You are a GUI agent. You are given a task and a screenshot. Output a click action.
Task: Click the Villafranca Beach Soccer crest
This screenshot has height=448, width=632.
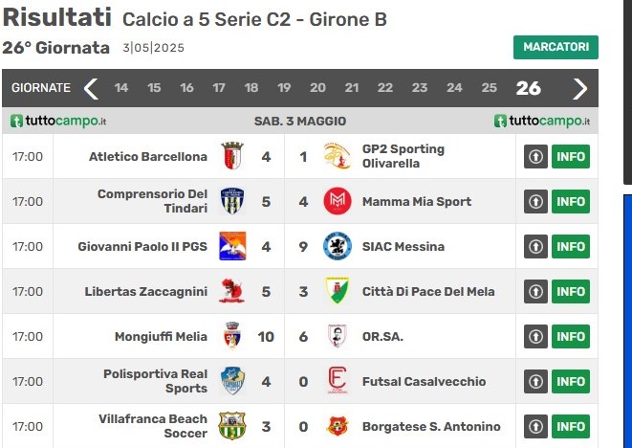coord(231,426)
